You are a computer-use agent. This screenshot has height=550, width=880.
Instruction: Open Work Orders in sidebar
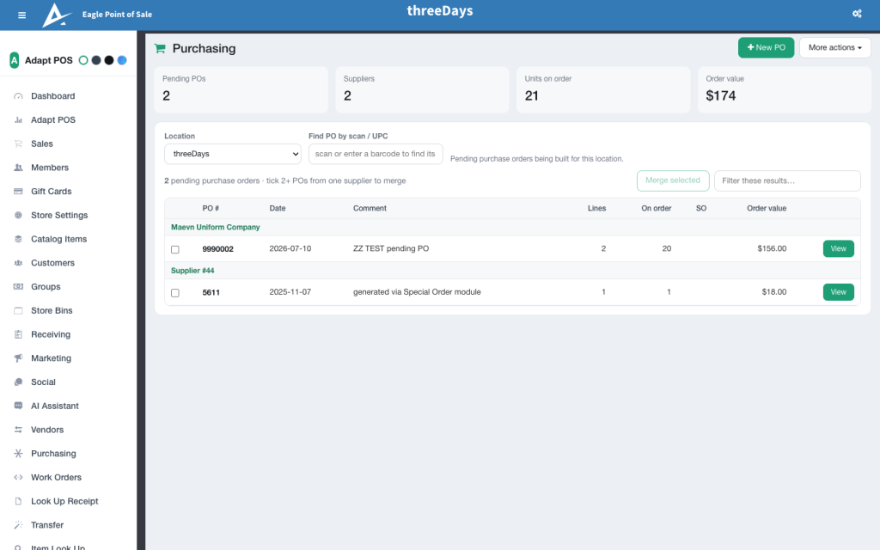[x=56, y=478]
